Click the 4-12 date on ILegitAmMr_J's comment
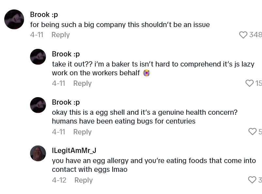 tap(59, 180)
